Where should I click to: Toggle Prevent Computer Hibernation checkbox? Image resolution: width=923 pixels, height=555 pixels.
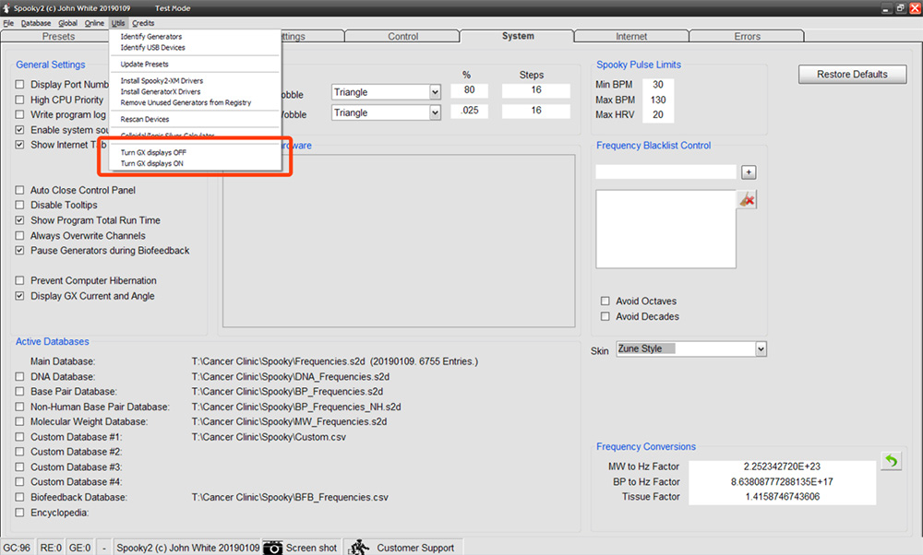click(x=20, y=280)
